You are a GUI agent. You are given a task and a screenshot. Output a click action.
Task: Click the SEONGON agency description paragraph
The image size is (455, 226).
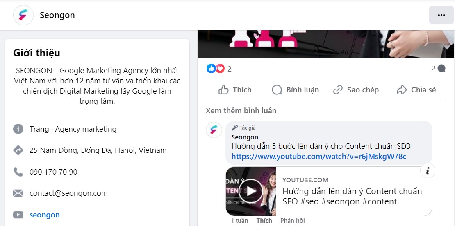pos(97,86)
